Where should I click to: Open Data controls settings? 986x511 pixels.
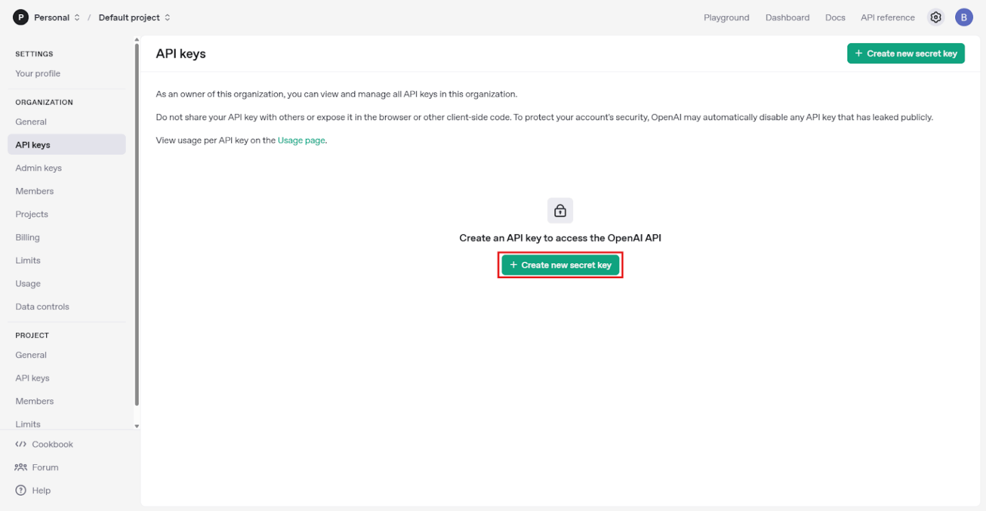[x=42, y=306]
